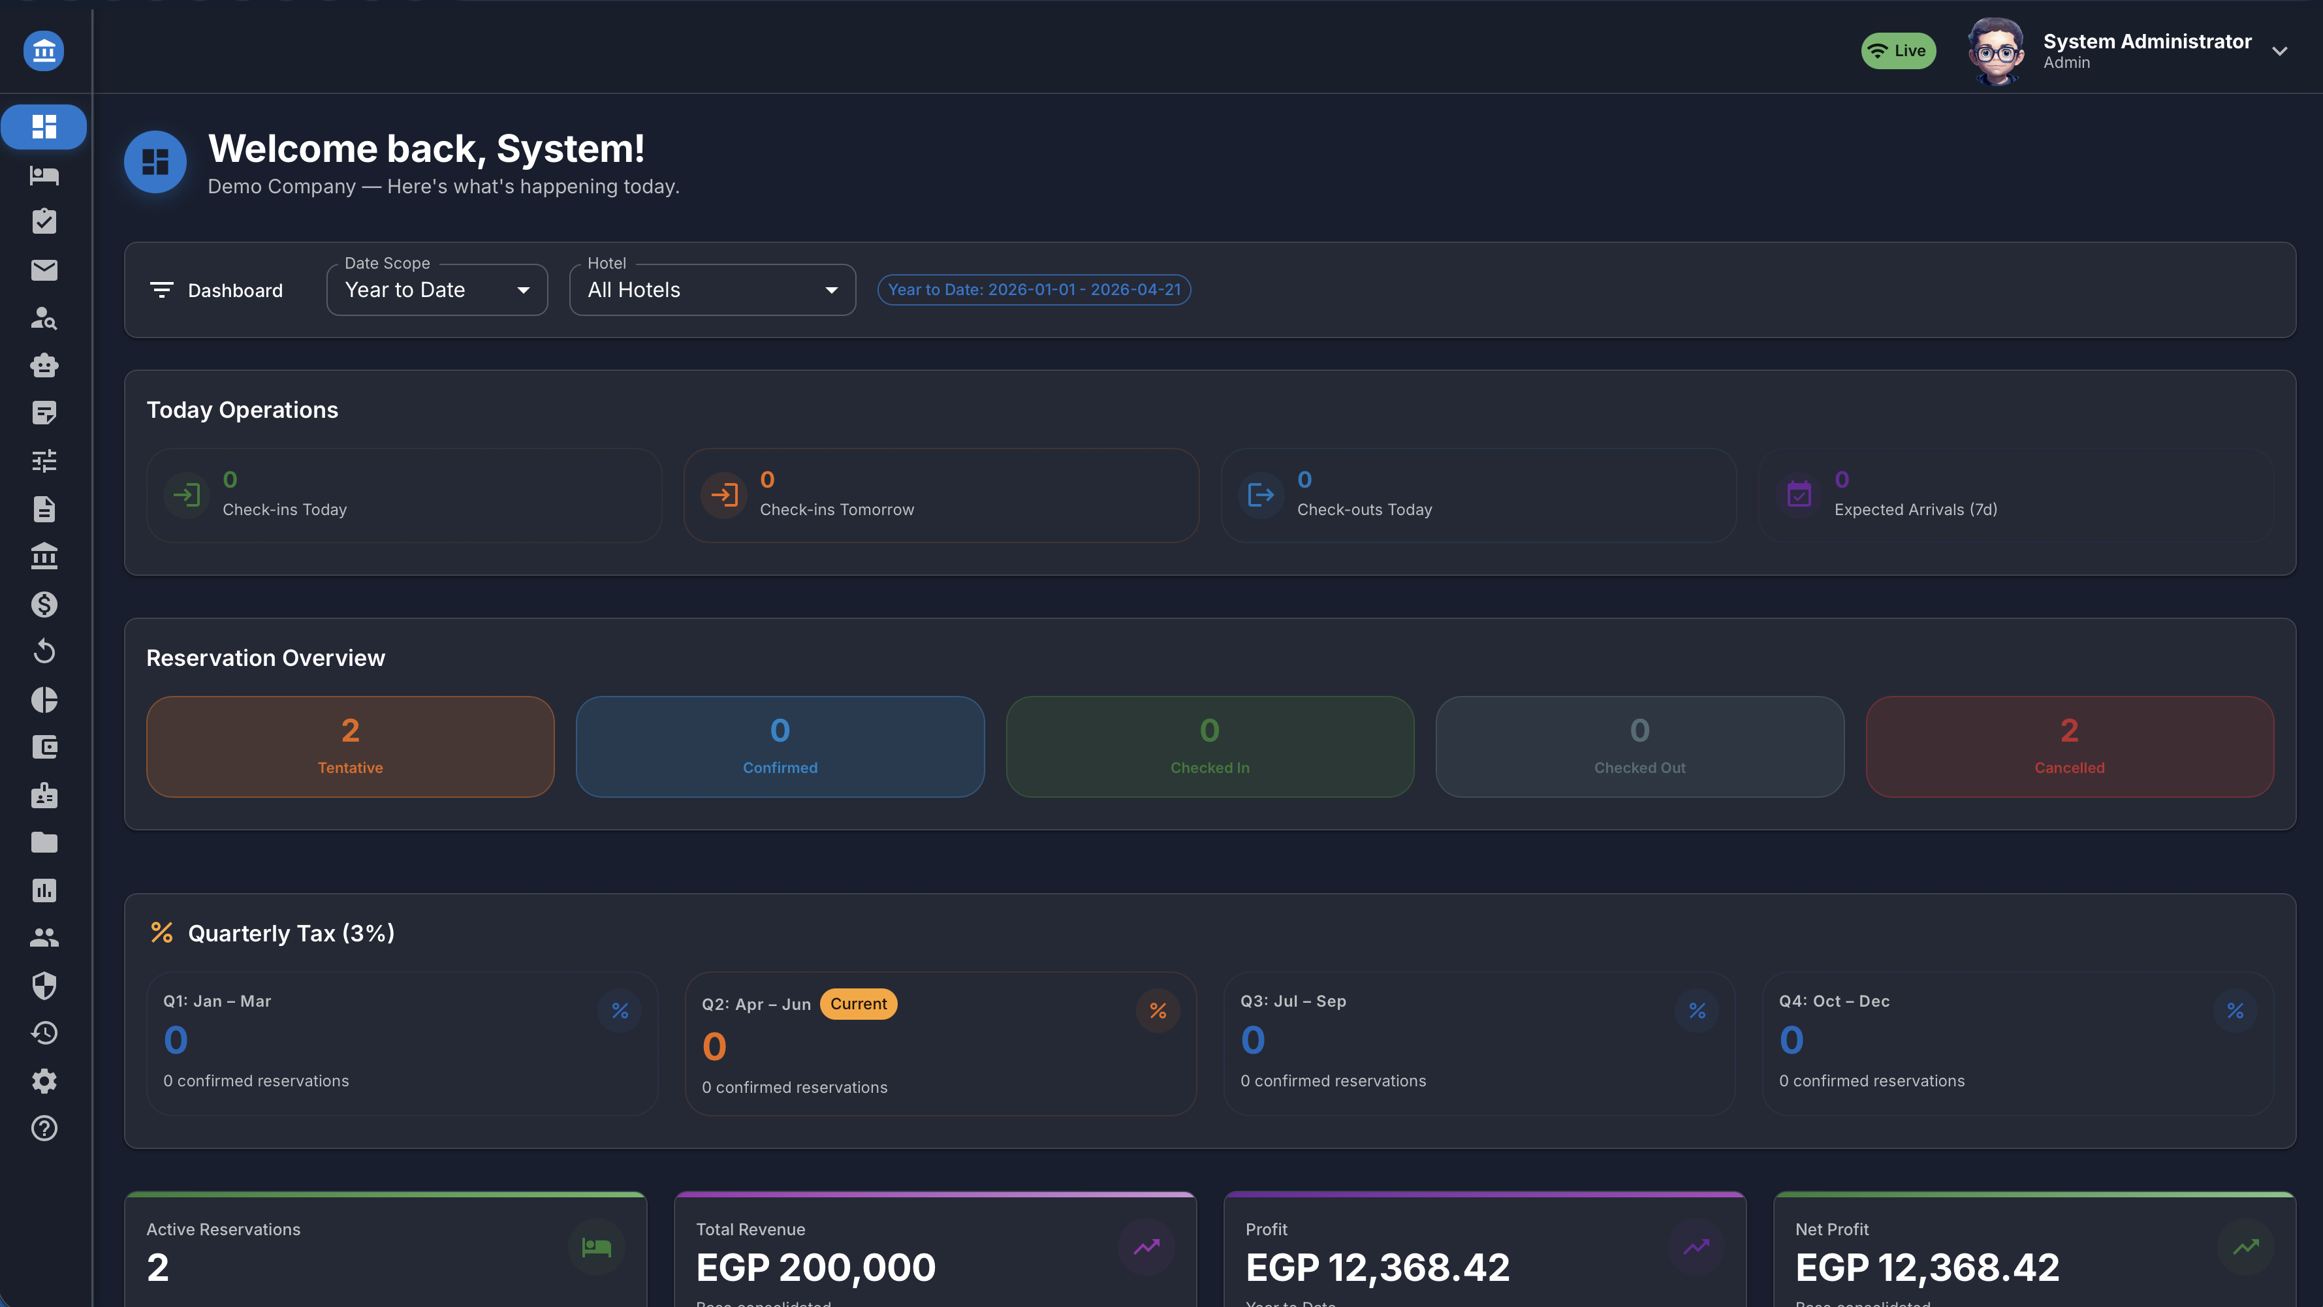
Task: Open the bed (rooms) sidebar icon
Action: (x=43, y=175)
